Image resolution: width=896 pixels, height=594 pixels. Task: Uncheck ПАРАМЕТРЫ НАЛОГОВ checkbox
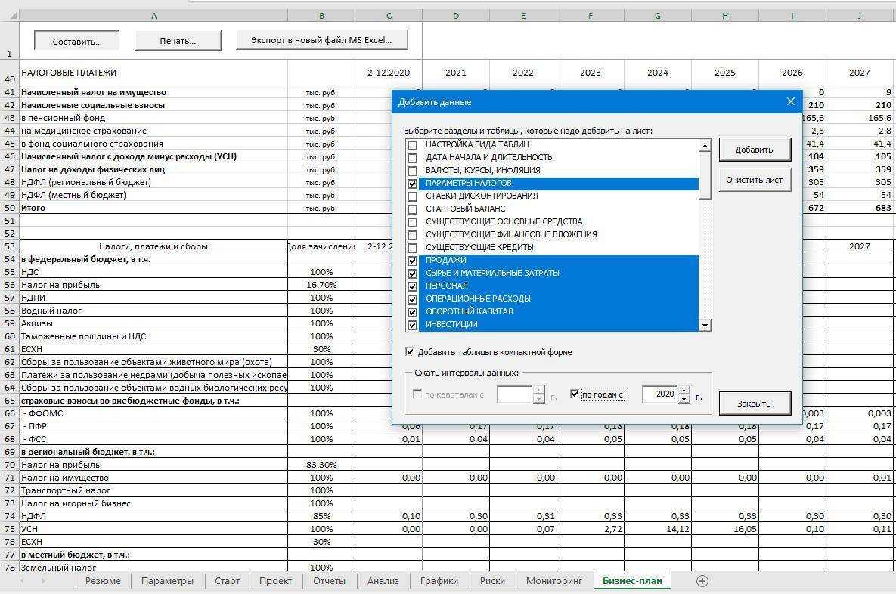click(x=413, y=184)
